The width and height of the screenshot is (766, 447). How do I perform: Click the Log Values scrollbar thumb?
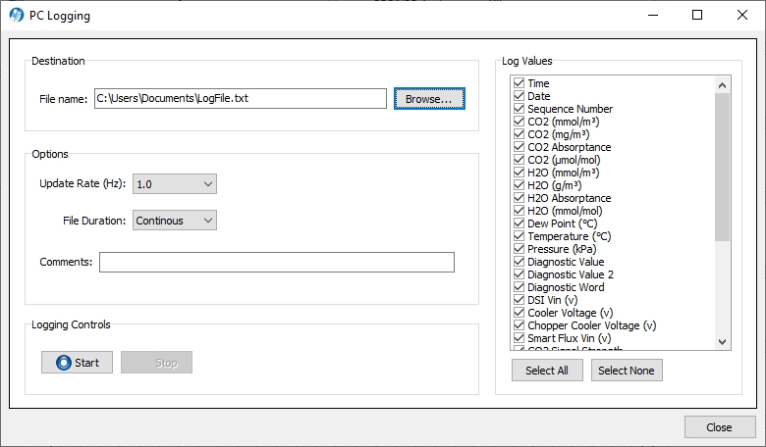coord(722,167)
